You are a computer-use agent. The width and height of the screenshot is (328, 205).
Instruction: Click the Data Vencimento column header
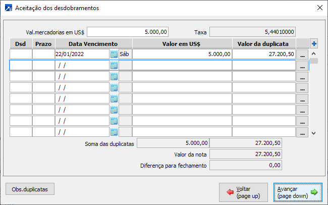pyautogui.click(x=93, y=43)
